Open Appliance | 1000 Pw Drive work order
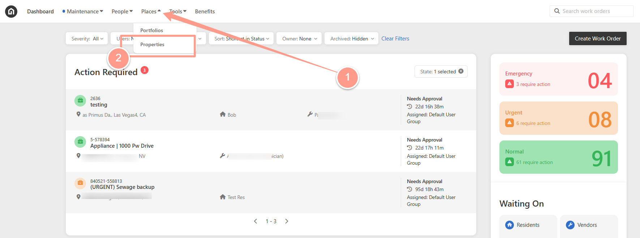The image size is (640, 238). pyautogui.click(x=122, y=146)
